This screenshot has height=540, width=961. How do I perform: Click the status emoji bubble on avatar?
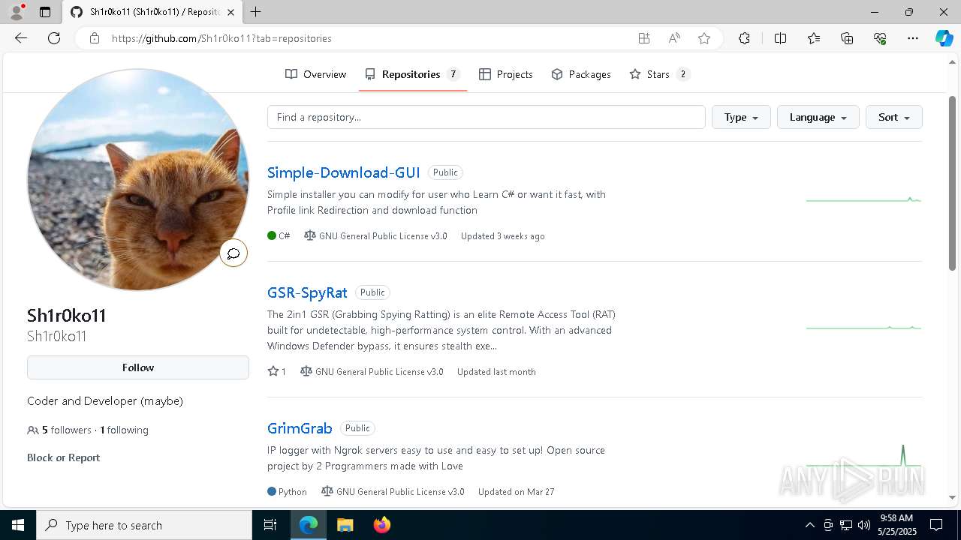click(x=233, y=253)
